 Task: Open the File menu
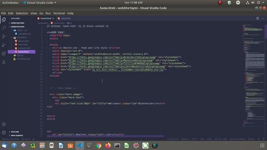click(3, 13)
